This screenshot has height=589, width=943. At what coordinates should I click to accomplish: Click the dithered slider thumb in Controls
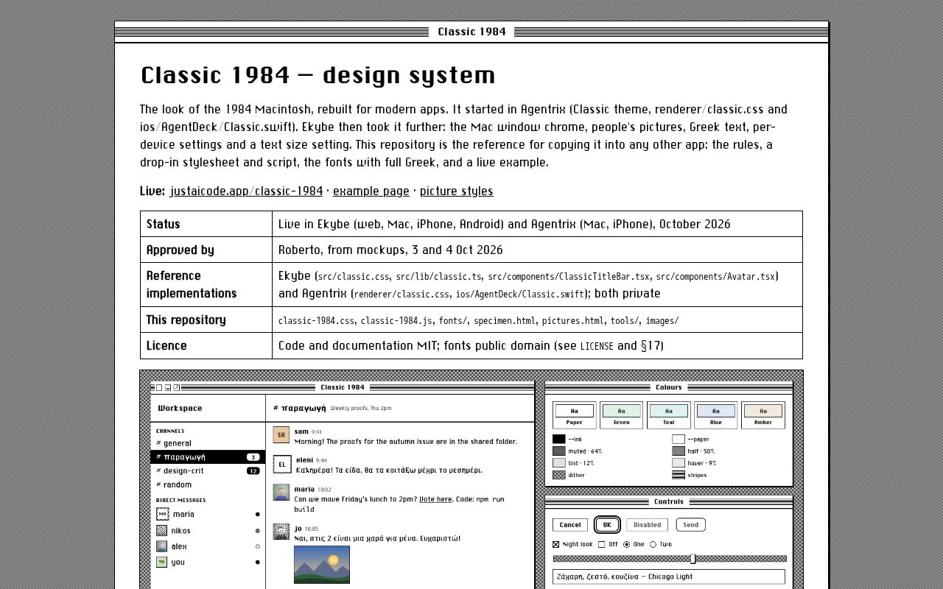click(x=693, y=559)
